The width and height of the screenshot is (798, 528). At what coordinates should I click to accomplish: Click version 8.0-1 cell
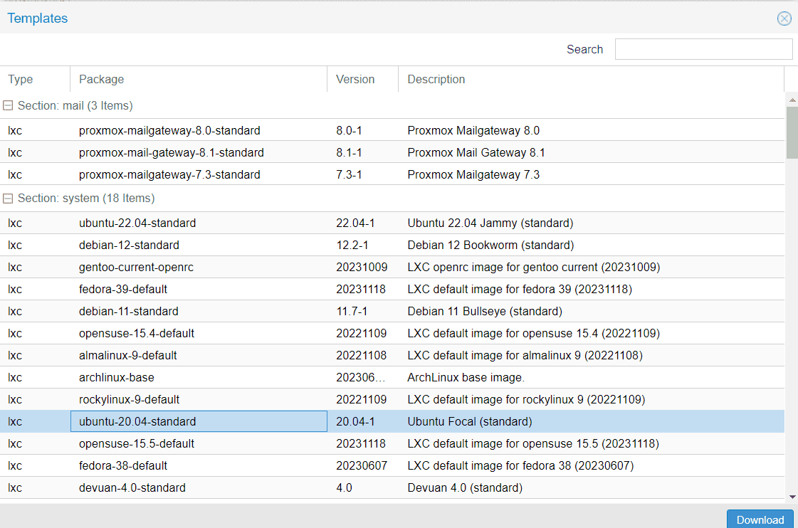349,131
